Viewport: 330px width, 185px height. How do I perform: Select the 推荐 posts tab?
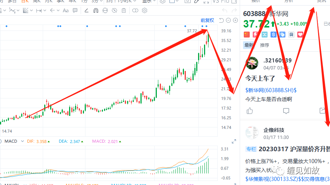[x=265, y=45]
